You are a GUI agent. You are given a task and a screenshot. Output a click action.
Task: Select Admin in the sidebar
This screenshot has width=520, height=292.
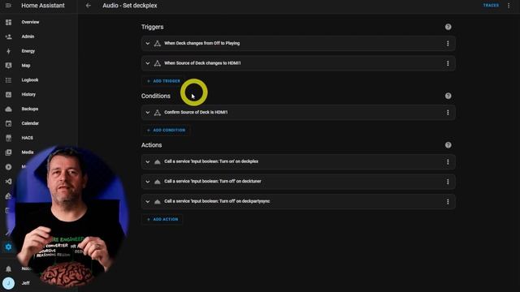point(28,36)
